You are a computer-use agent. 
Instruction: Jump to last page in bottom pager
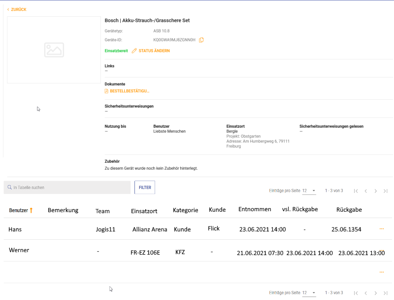pyautogui.click(x=386, y=293)
